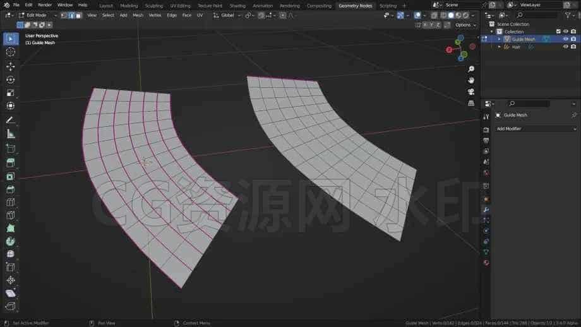Toggle X-ray display mode

pyautogui.click(x=434, y=16)
